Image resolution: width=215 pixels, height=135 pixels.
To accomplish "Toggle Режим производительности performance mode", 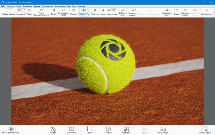I will click(41, 12).
